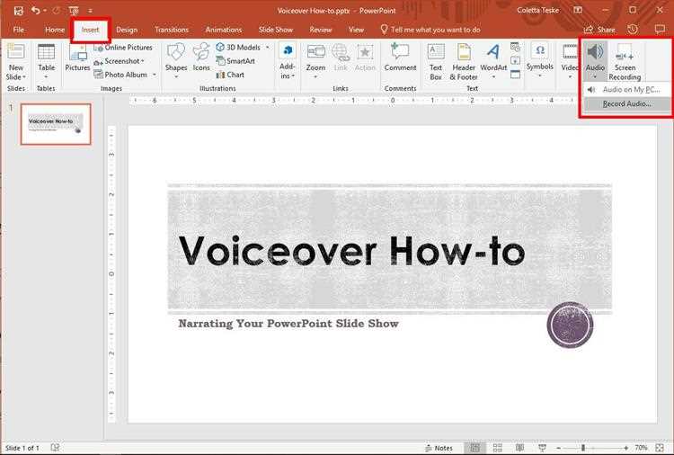Viewport: 674px width, 455px height.
Task: Open the Zoom insert button
Action: pyautogui.click(x=315, y=60)
